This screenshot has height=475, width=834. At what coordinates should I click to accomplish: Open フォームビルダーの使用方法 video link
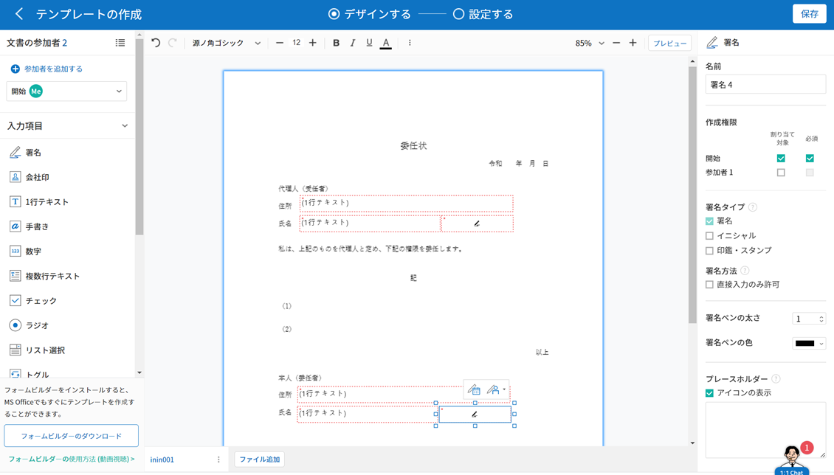[72, 459]
